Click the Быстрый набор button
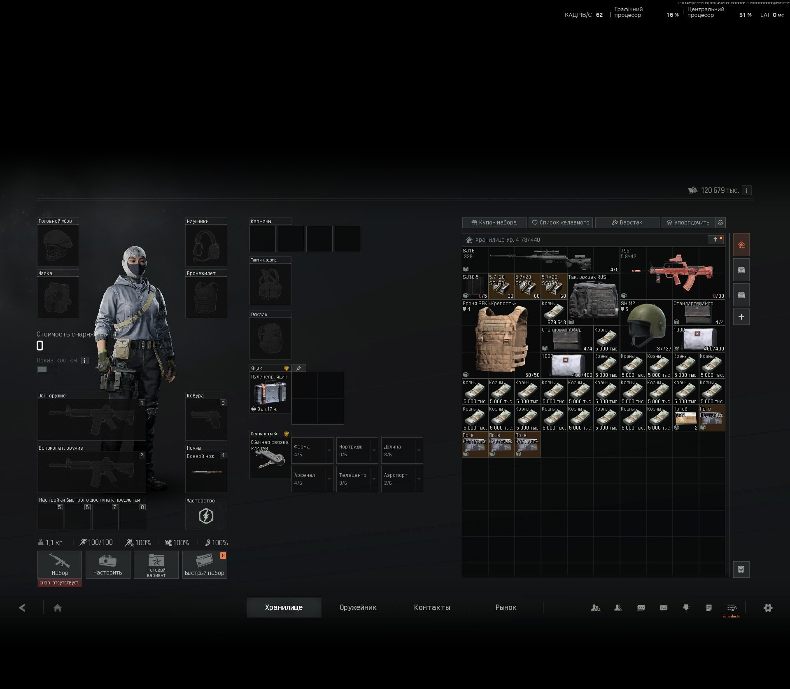Viewport: 790px width, 689px height. tap(205, 565)
